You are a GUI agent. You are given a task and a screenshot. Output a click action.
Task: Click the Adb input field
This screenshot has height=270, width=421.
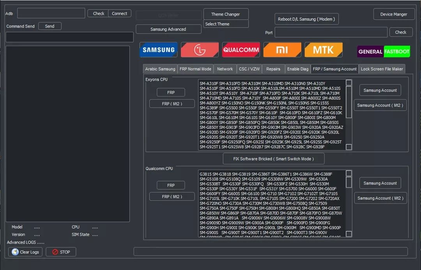[51, 13]
